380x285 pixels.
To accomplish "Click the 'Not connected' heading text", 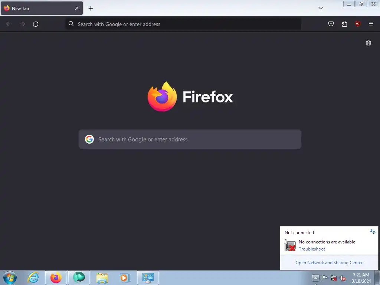I will pos(299,233).
